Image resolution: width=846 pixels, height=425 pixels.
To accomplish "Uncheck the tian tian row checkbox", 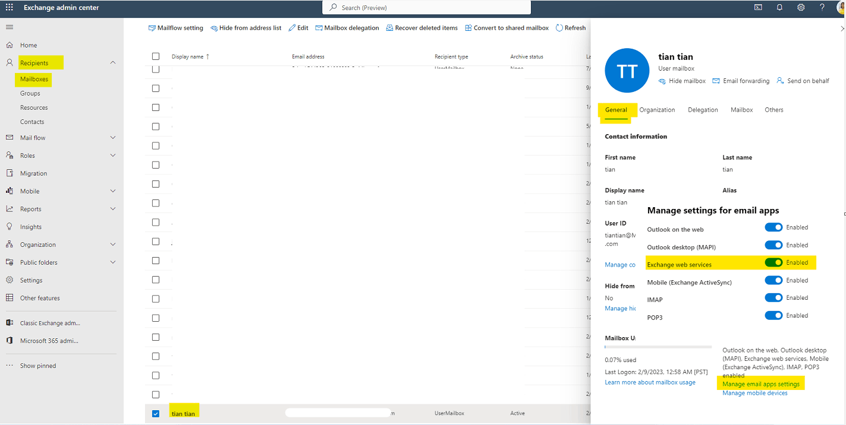I will point(156,414).
